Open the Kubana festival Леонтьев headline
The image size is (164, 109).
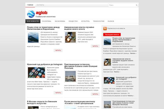81,66
